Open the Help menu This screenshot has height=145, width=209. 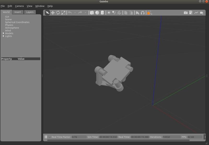(50, 6)
